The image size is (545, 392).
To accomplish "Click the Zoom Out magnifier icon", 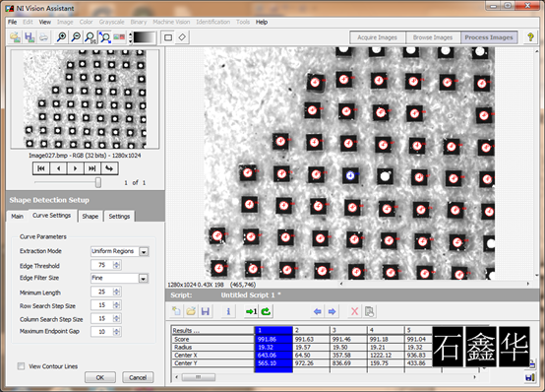I will (76, 36).
